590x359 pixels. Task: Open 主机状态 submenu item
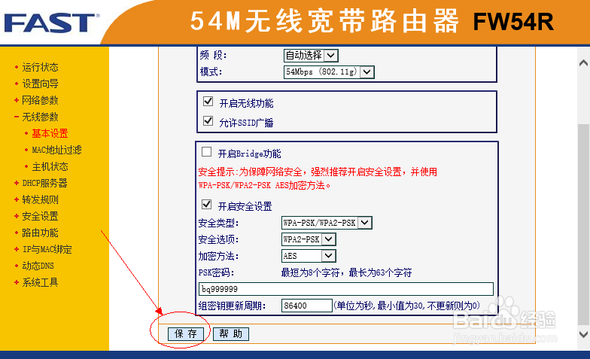point(50,167)
